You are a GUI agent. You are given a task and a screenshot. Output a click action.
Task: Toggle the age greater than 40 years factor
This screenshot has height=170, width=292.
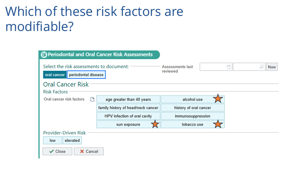tap(128, 99)
